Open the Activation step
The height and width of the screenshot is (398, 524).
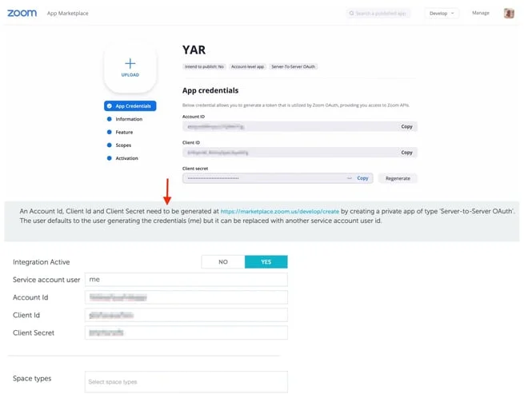pos(126,158)
